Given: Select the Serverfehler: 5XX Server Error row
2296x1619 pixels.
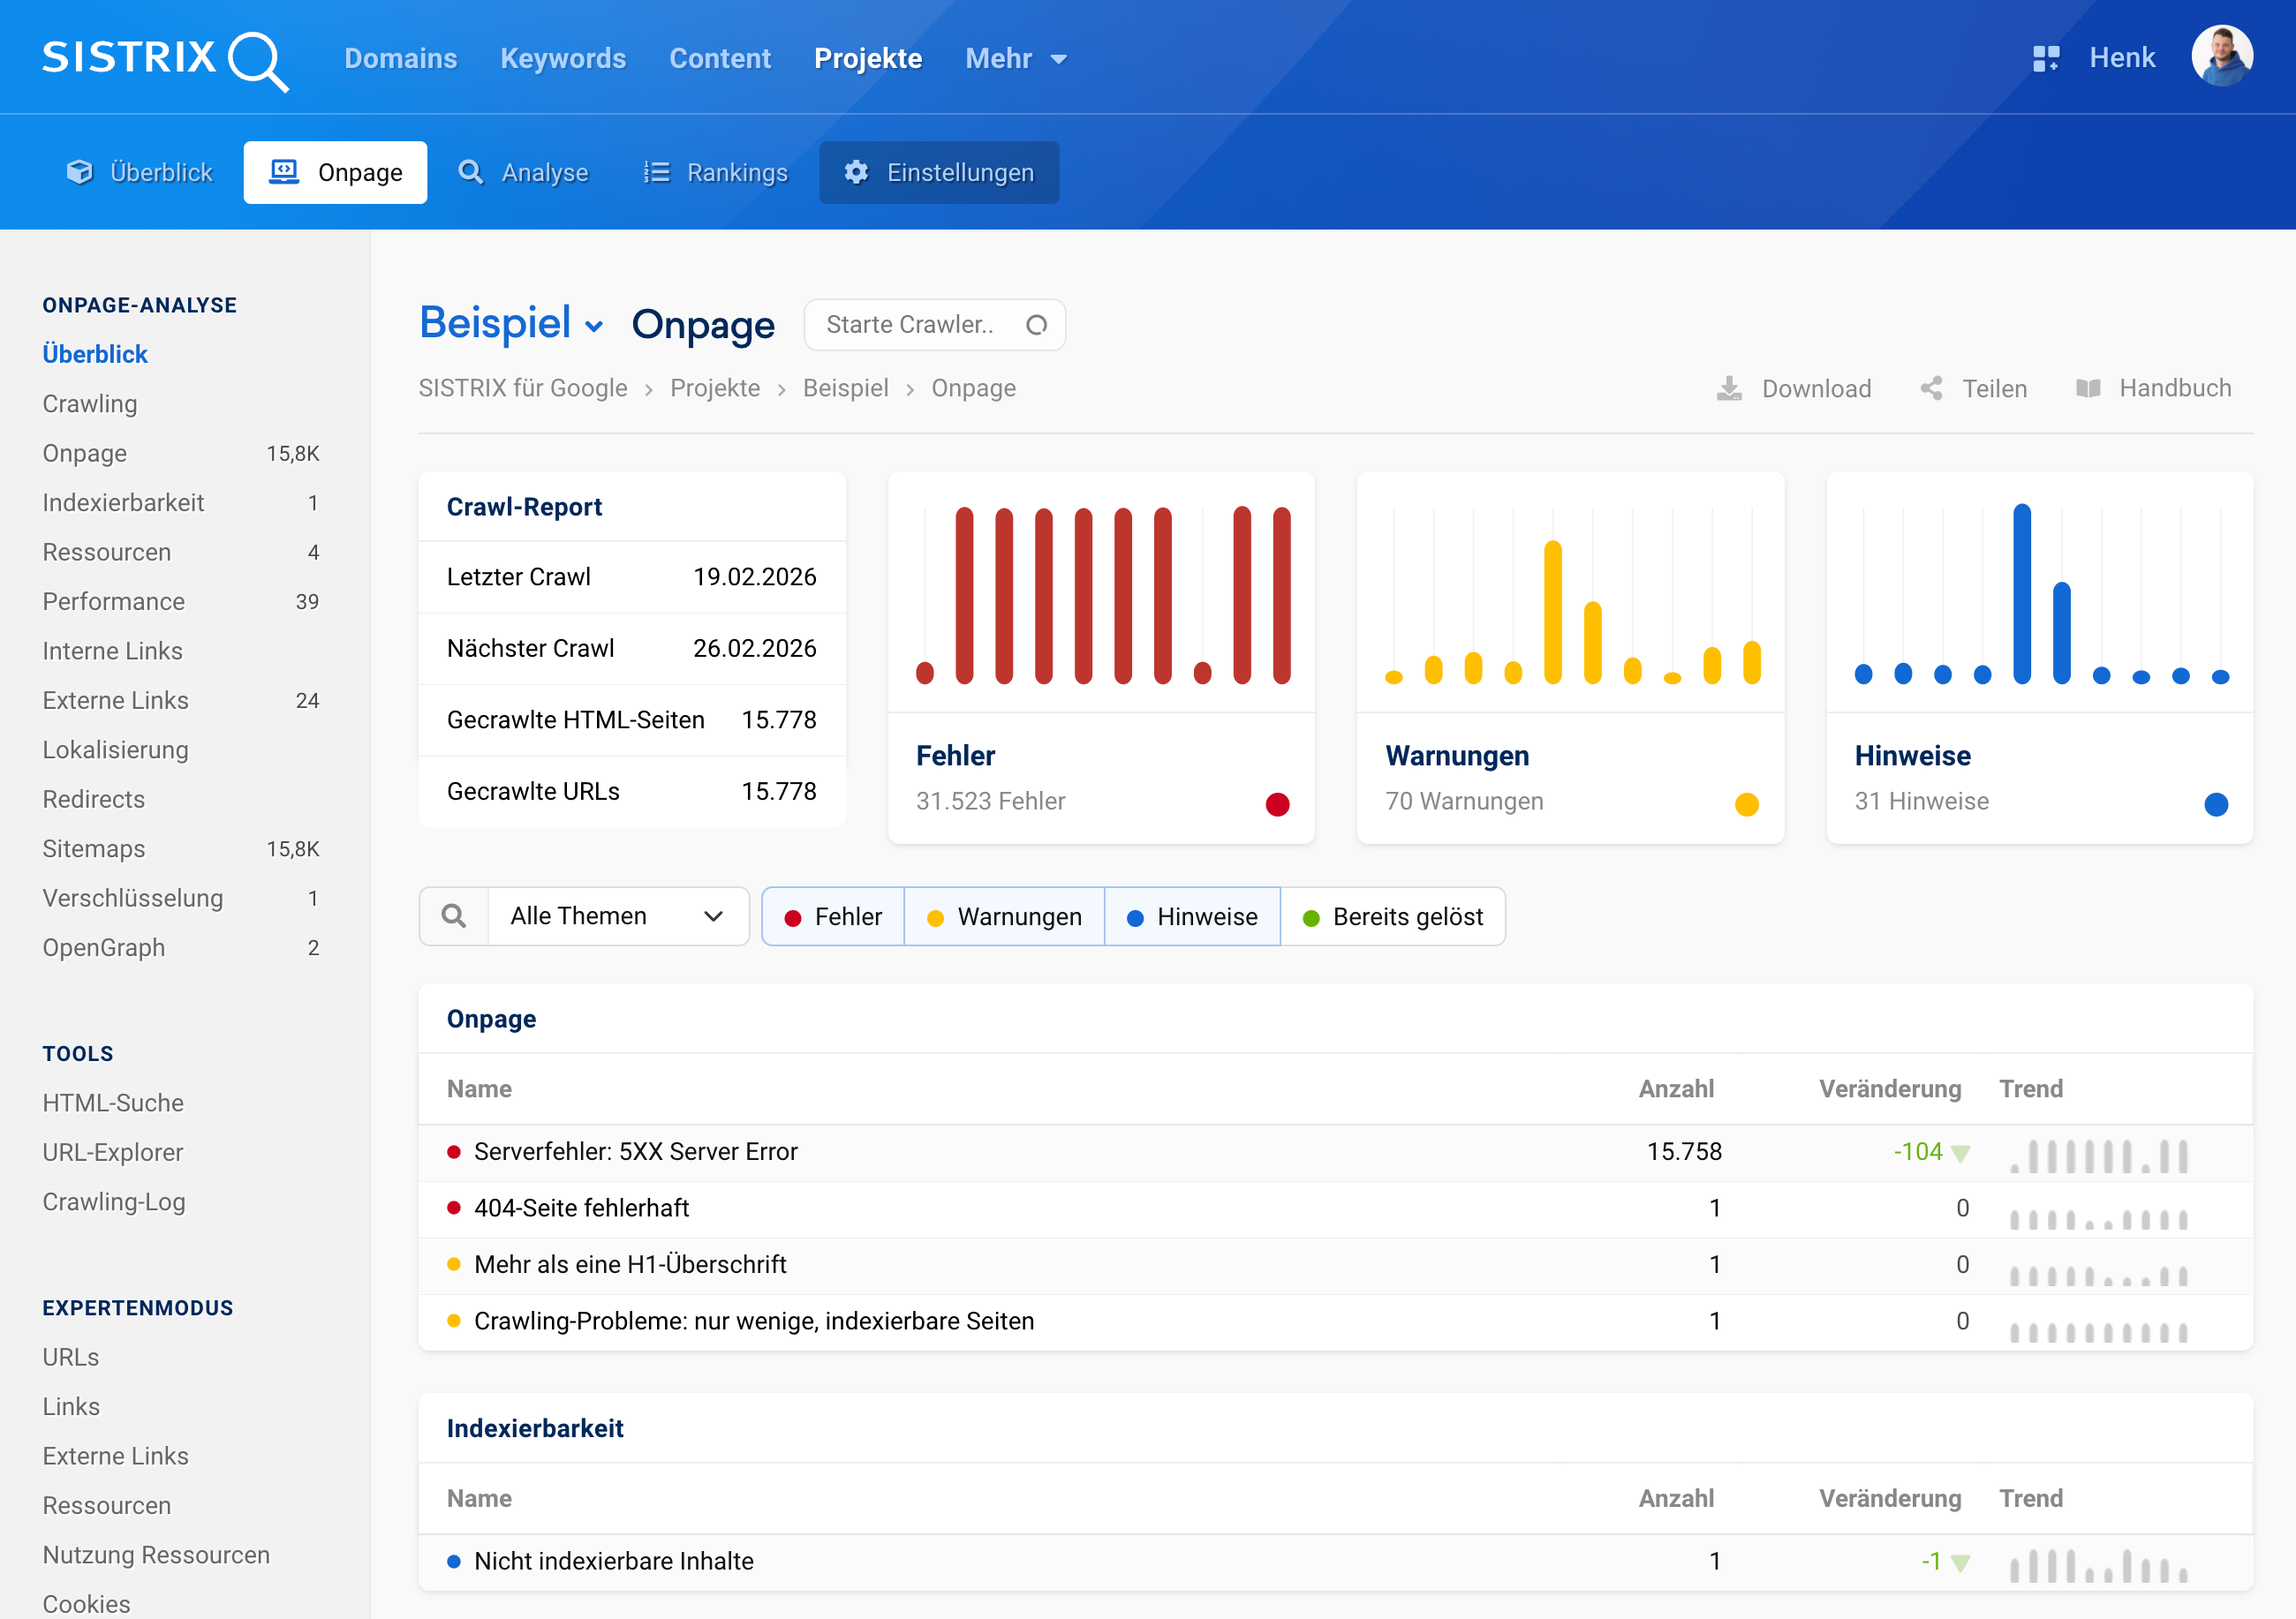Looking at the screenshot, I should [635, 1150].
